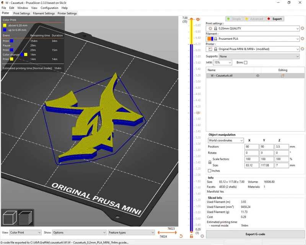Click the 'above 6.20 mm' legend entry
This screenshot has height=245, width=306.
(x=15, y=25)
